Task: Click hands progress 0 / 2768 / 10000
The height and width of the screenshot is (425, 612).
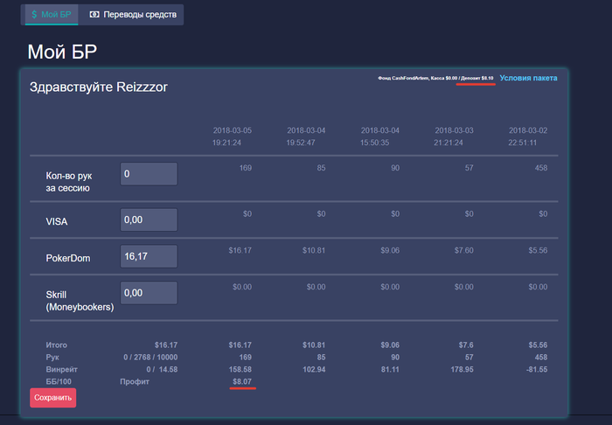Action: coord(150,357)
